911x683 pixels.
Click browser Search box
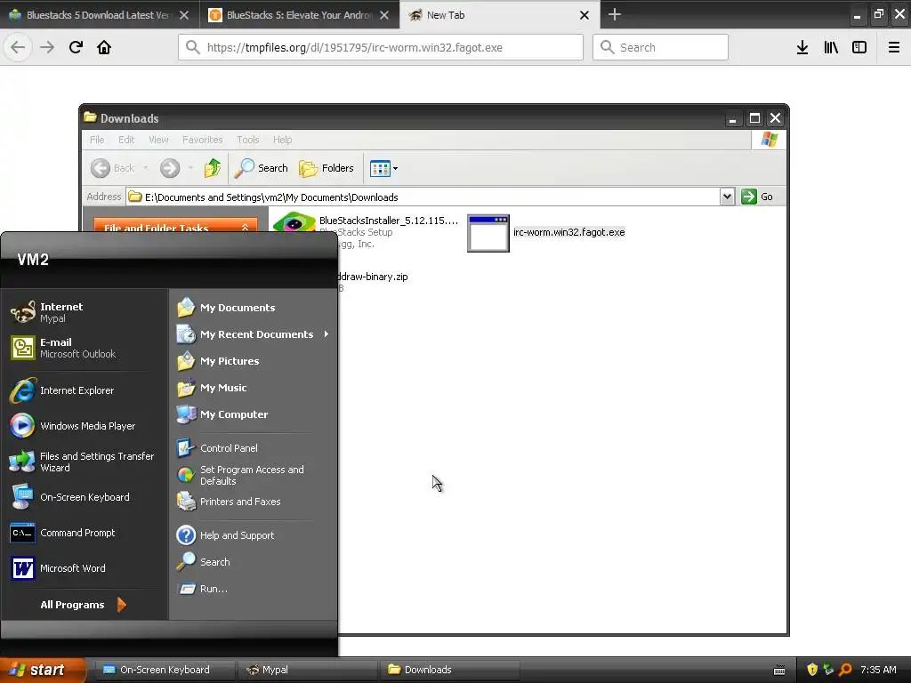click(x=660, y=47)
